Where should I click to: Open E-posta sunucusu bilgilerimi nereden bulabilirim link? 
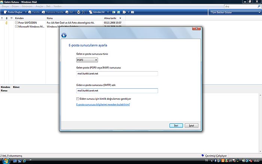(103, 104)
